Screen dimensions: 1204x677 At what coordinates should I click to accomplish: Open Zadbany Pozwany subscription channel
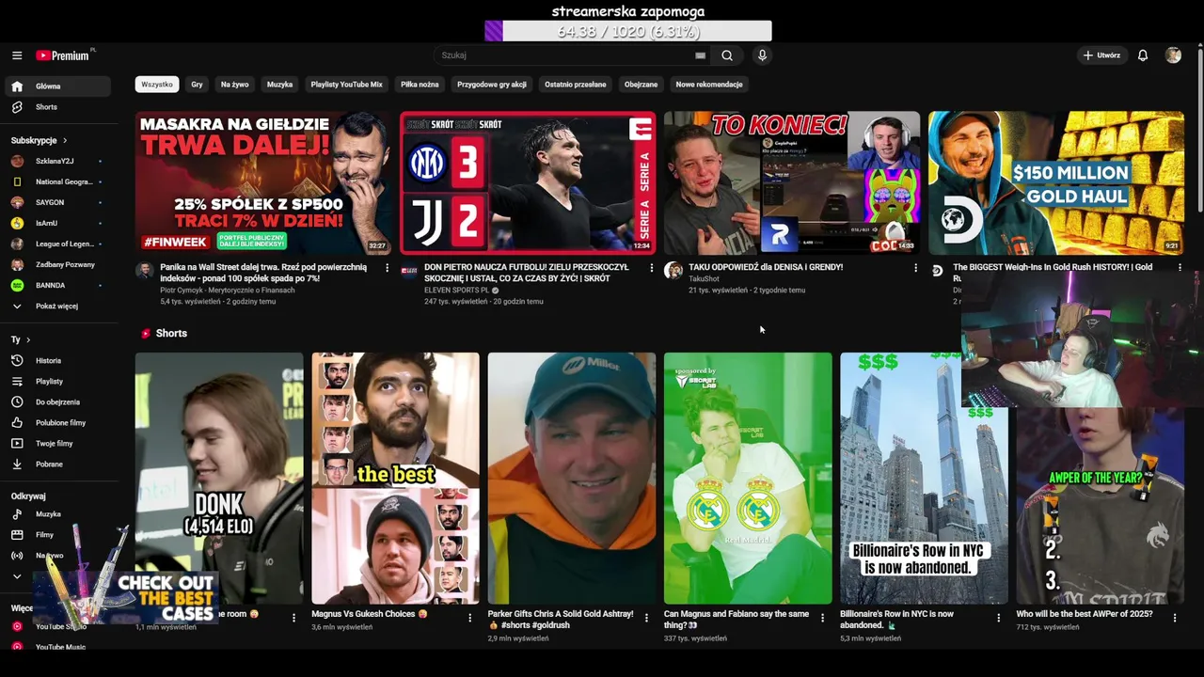tap(56, 264)
